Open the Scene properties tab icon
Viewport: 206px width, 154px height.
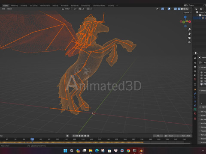(195, 75)
